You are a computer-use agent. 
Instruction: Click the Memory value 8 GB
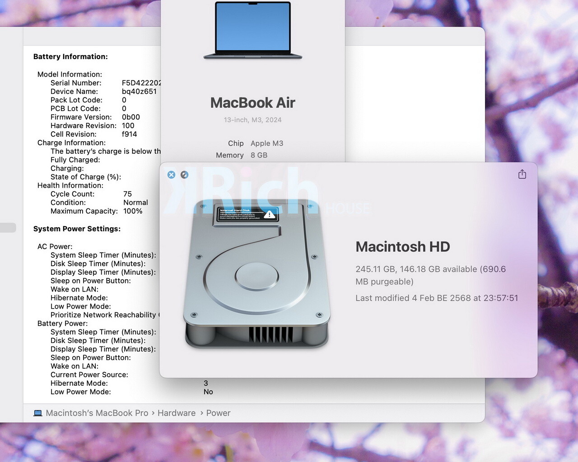coord(259,155)
